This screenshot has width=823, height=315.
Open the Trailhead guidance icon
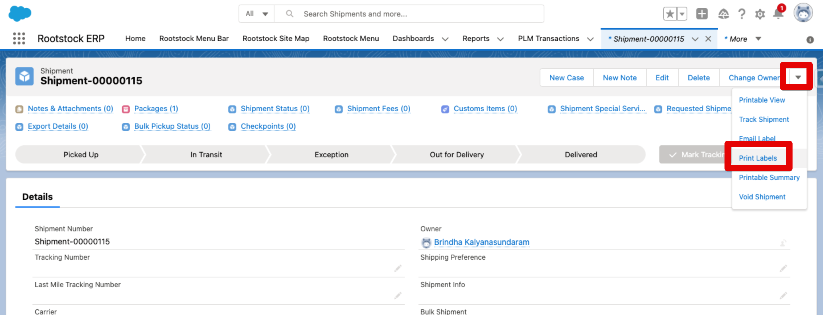tap(723, 14)
